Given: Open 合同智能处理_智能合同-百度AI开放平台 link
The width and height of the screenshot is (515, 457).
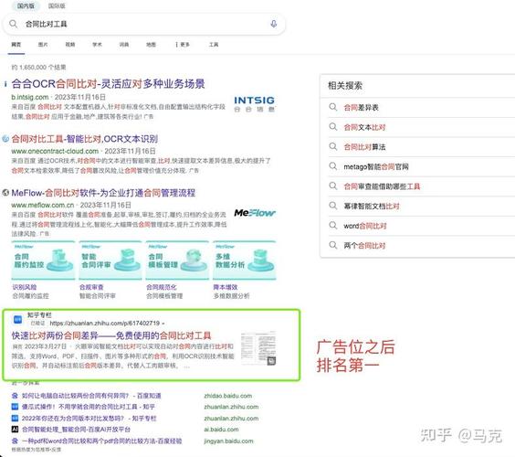Looking at the screenshot, I should tap(76, 430).
